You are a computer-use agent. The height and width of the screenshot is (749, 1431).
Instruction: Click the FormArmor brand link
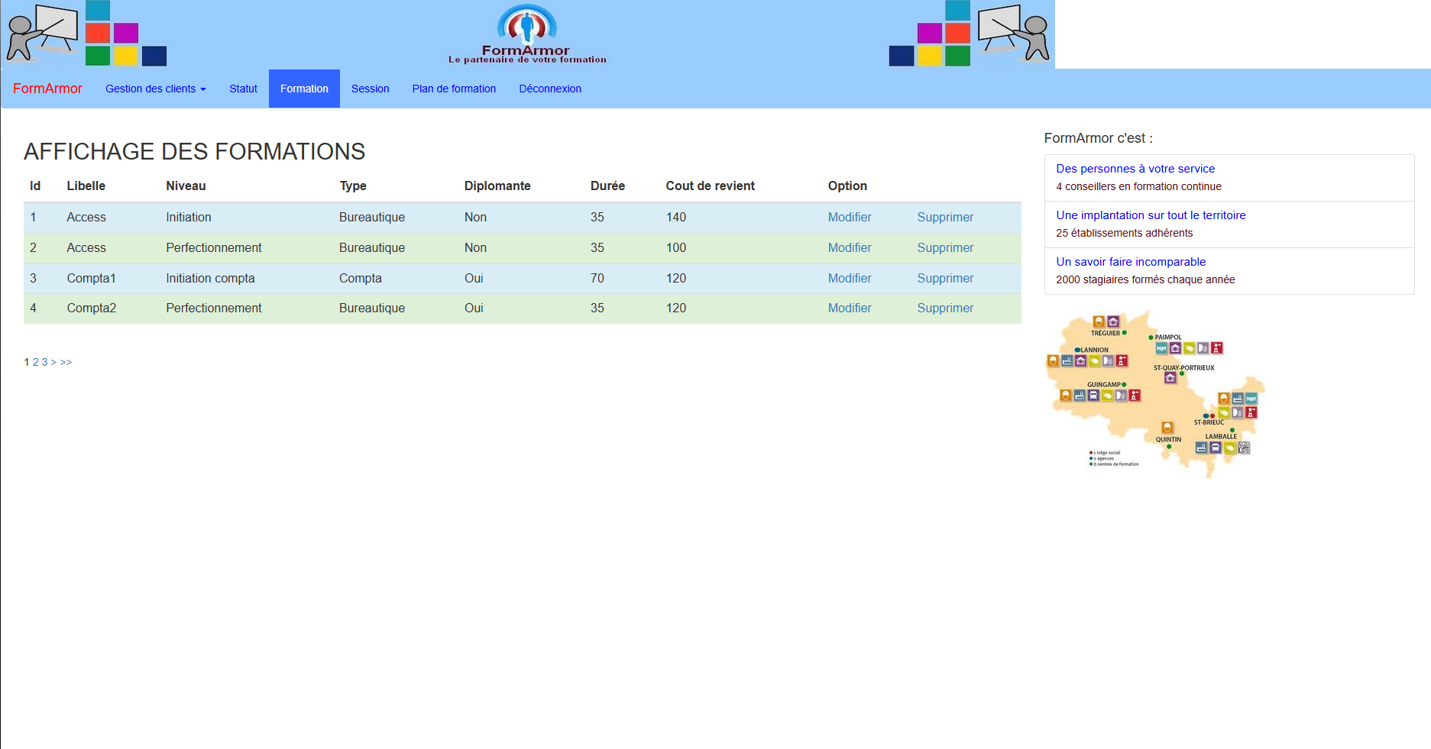tap(47, 89)
